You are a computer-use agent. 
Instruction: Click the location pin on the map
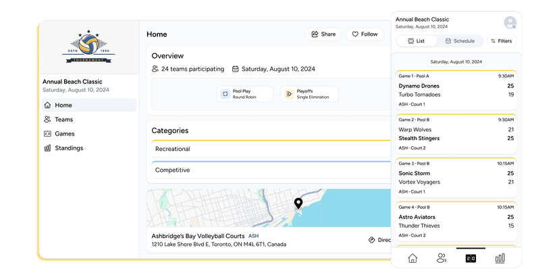pyautogui.click(x=298, y=203)
